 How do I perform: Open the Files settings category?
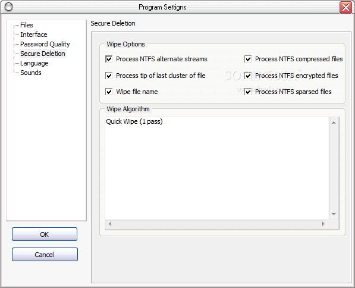[27, 25]
